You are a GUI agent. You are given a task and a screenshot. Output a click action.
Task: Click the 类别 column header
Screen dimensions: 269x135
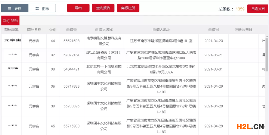click(x=53, y=29)
